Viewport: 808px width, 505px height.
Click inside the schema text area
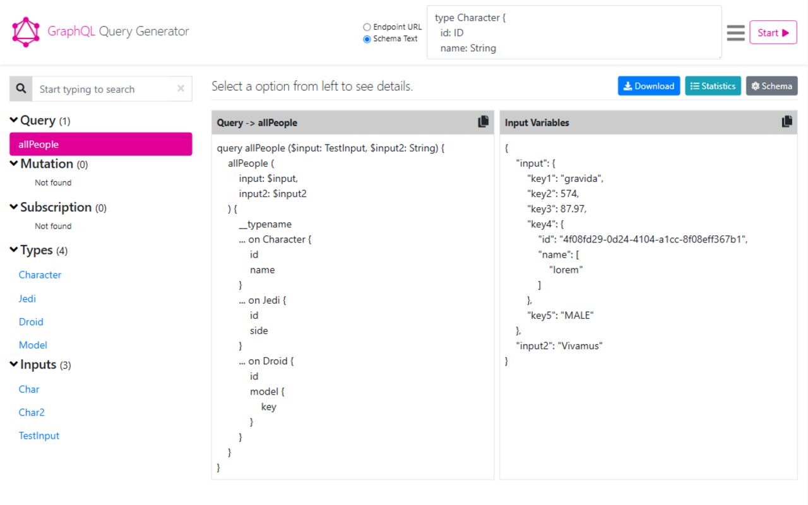point(574,33)
